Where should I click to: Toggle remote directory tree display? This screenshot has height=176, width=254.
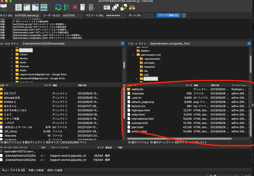(35, 7)
